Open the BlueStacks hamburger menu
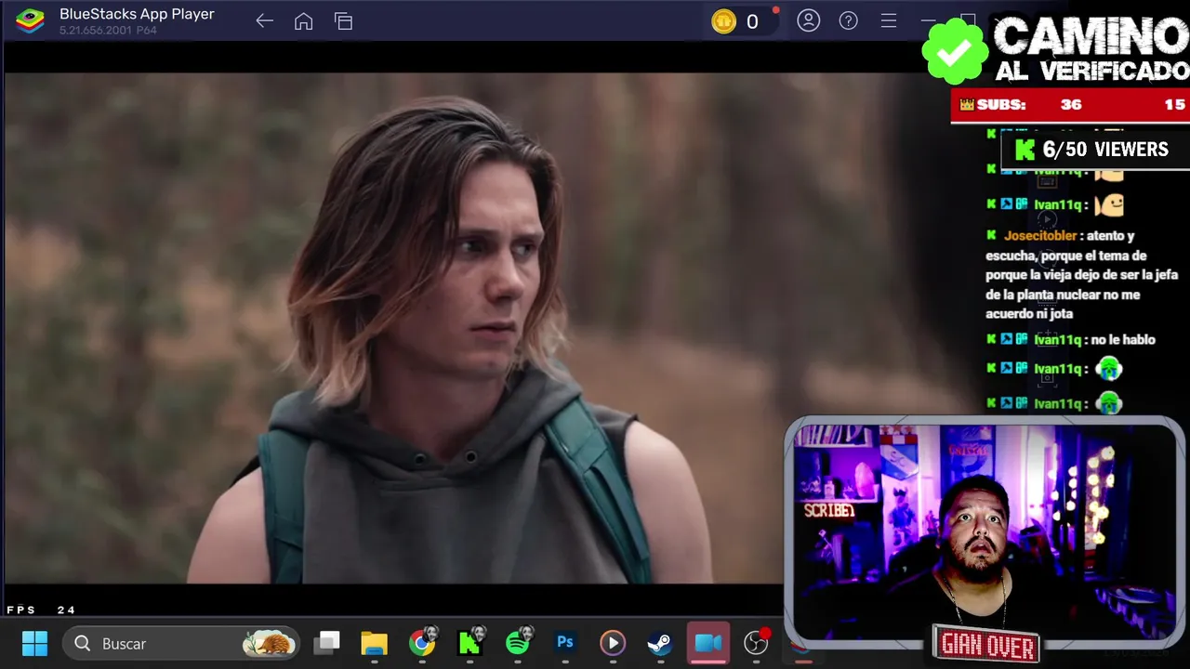Screen dimensions: 1190x669 pyautogui.click(x=889, y=20)
